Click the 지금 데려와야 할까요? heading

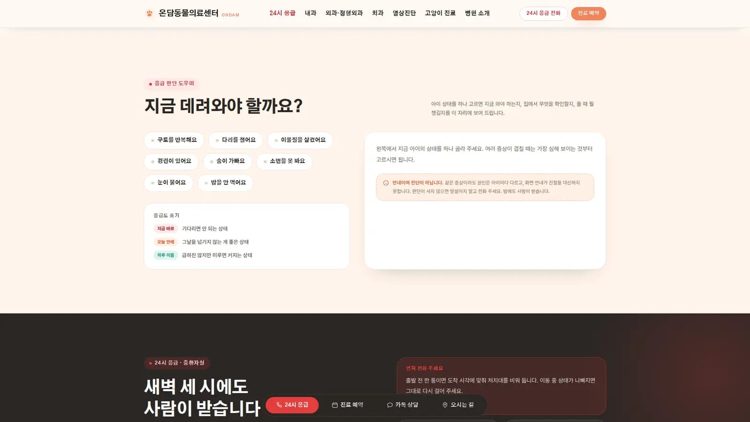224,106
